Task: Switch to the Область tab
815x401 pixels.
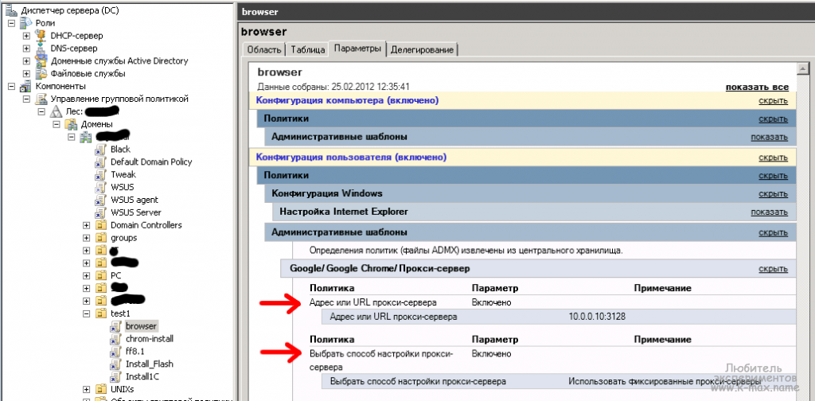Action: pos(264,50)
